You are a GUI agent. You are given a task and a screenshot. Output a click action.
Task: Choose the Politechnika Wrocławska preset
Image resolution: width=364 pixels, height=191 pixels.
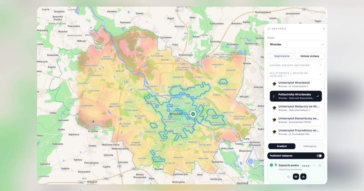(x=296, y=96)
